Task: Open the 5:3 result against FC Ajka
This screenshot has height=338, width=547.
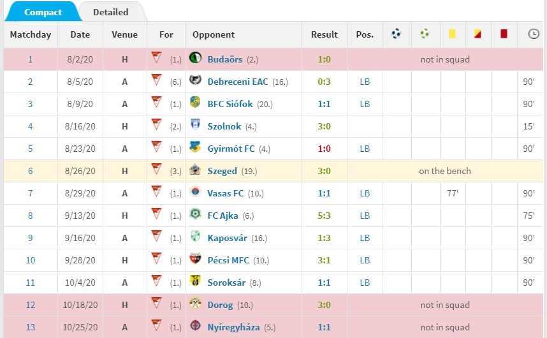Action: 324,216
